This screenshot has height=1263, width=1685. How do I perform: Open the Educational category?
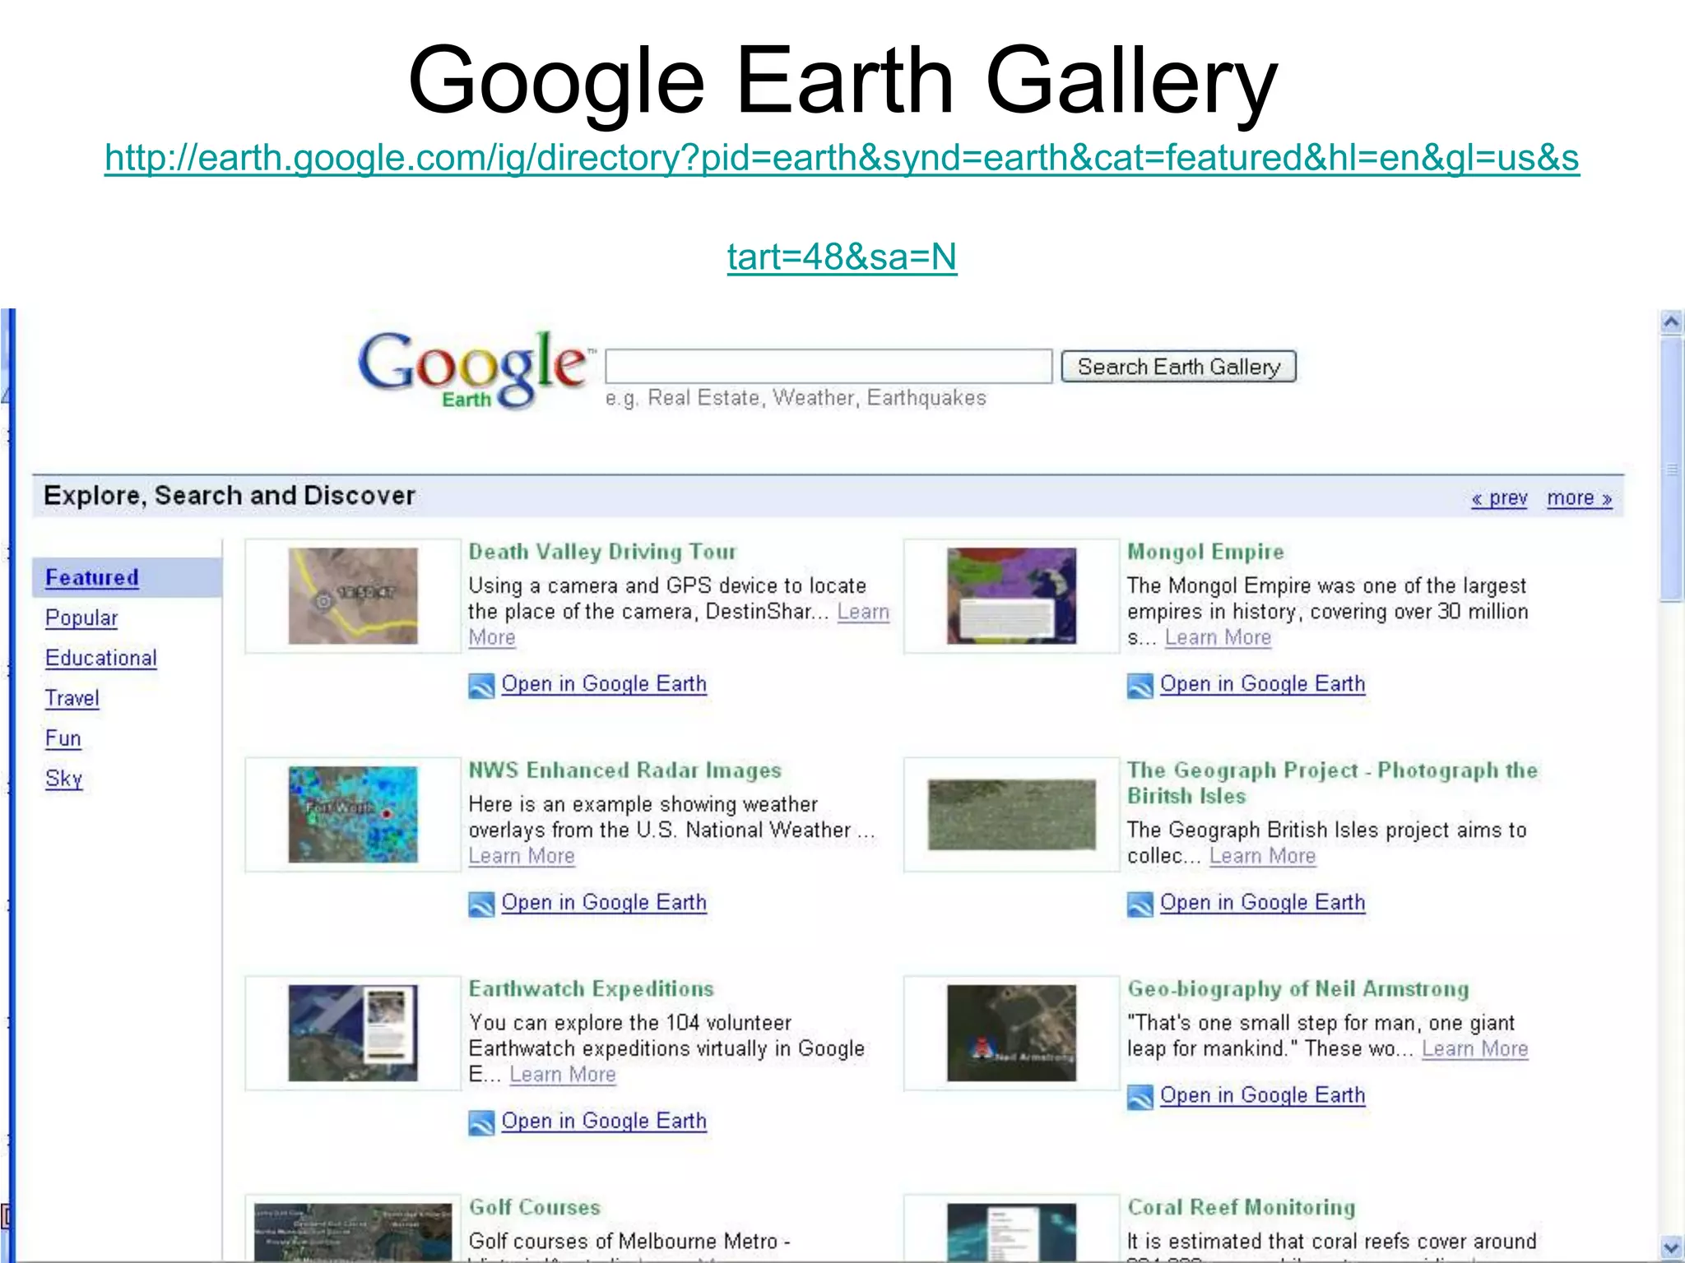(x=101, y=658)
